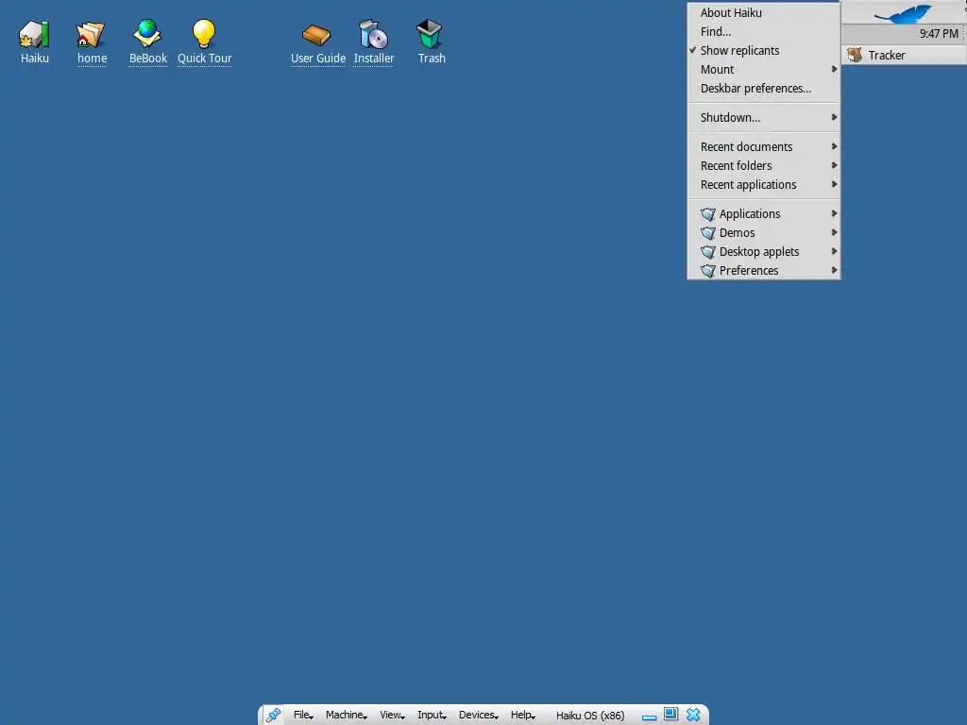Viewport: 967px width, 725px height.
Task: Open the View menu on VirtualBox toolbar
Action: 392,716
